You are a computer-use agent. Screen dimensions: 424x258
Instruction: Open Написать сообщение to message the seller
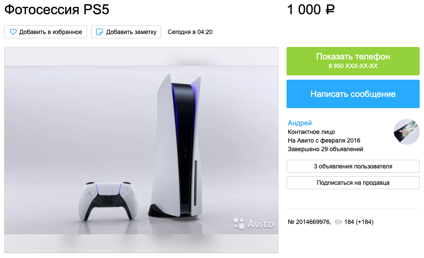(x=353, y=94)
